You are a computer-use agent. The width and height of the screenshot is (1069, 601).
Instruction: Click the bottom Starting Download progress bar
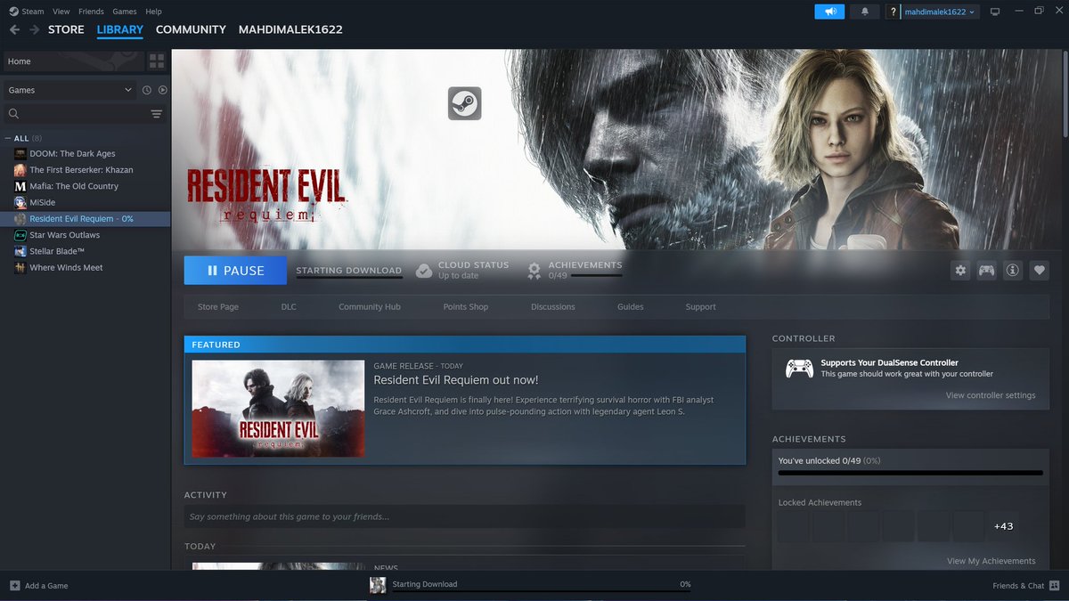click(x=542, y=590)
